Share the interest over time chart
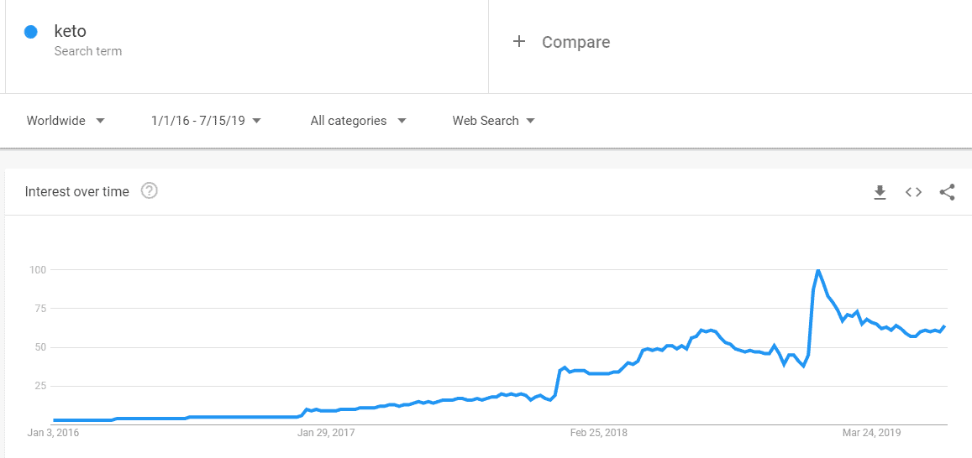 [x=947, y=192]
